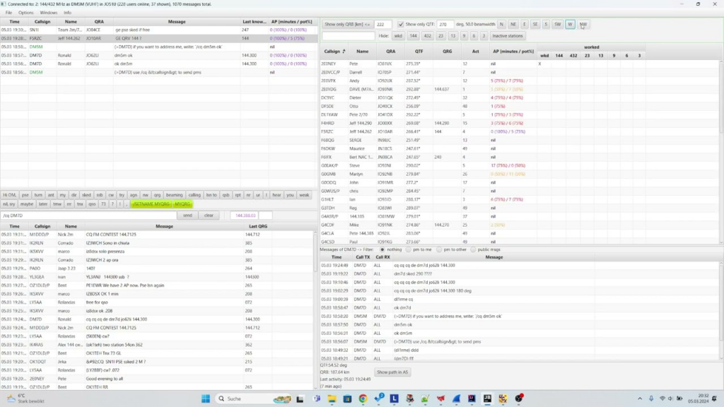
Task: Open the Windows Start menu
Action: point(206,399)
